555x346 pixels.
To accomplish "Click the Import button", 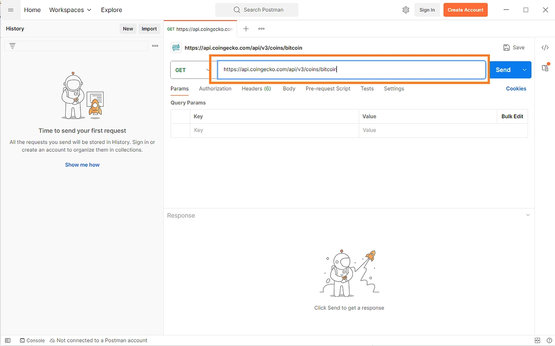I will click(x=149, y=29).
